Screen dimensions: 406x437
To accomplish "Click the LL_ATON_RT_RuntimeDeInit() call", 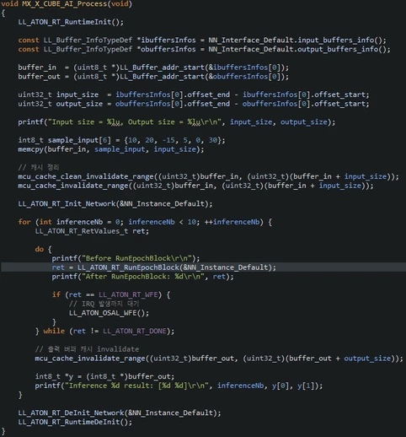I will (x=75, y=422).
